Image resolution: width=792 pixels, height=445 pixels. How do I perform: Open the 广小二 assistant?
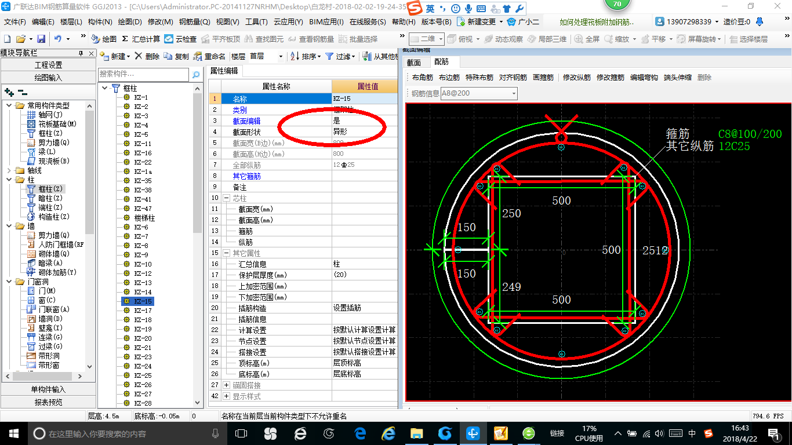coord(523,22)
